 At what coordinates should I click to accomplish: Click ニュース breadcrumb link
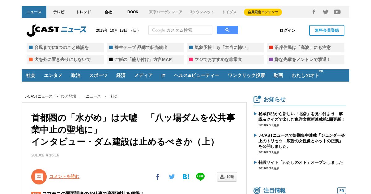(x=93, y=96)
